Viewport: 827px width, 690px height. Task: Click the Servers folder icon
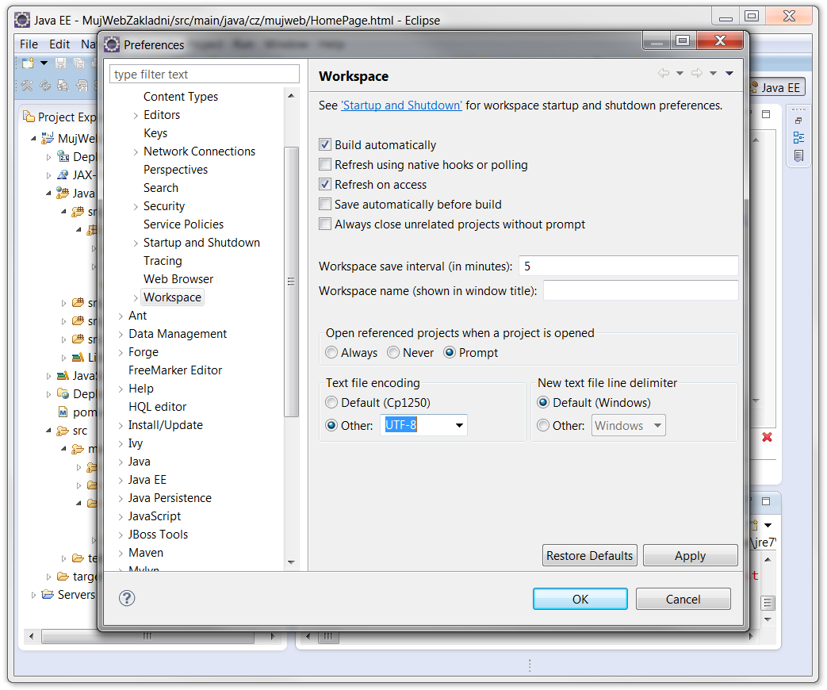(48, 595)
